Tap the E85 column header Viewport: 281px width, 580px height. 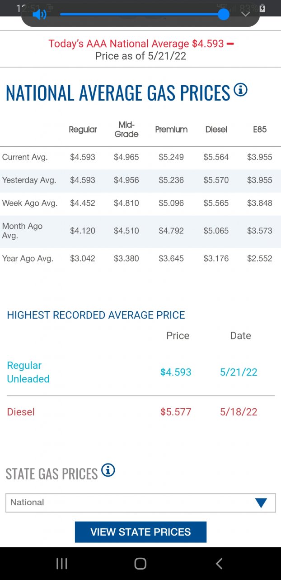pyautogui.click(x=260, y=130)
